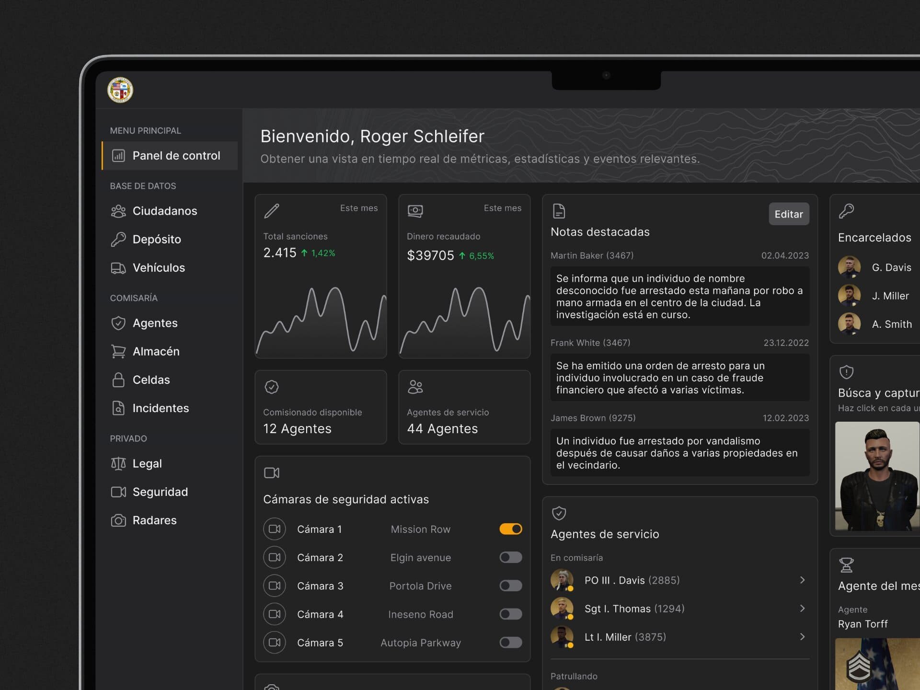The height and width of the screenshot is (690, 920).
Task: Enable the Cámara 5 Autopia Parkway toggle
Action: 511,643
